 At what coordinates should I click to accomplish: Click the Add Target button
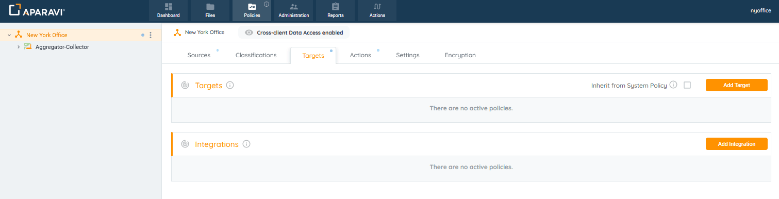(x=737, y=85)
